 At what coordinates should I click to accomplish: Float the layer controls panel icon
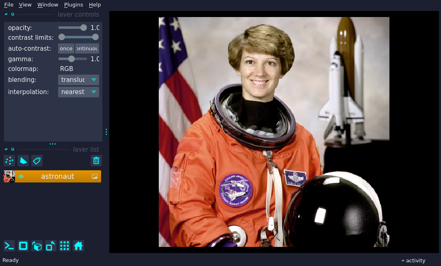(x=12, y=14)
